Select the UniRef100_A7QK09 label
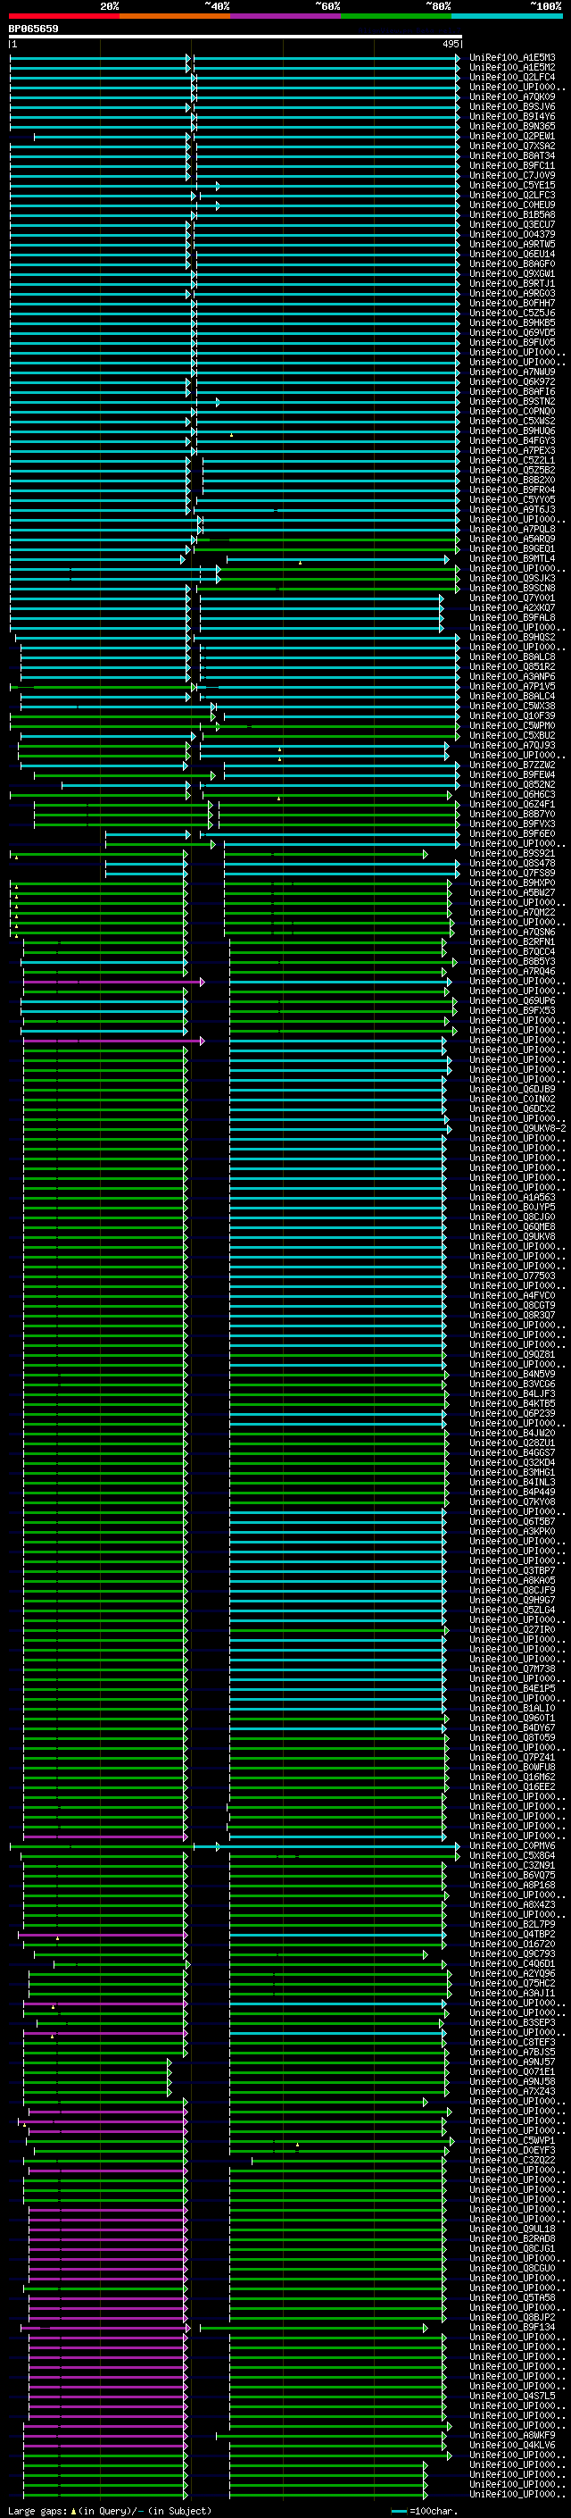This screenshot has width=571, height=2518. pos(512,96)
